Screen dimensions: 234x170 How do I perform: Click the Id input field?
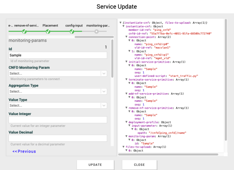point(58,55)
